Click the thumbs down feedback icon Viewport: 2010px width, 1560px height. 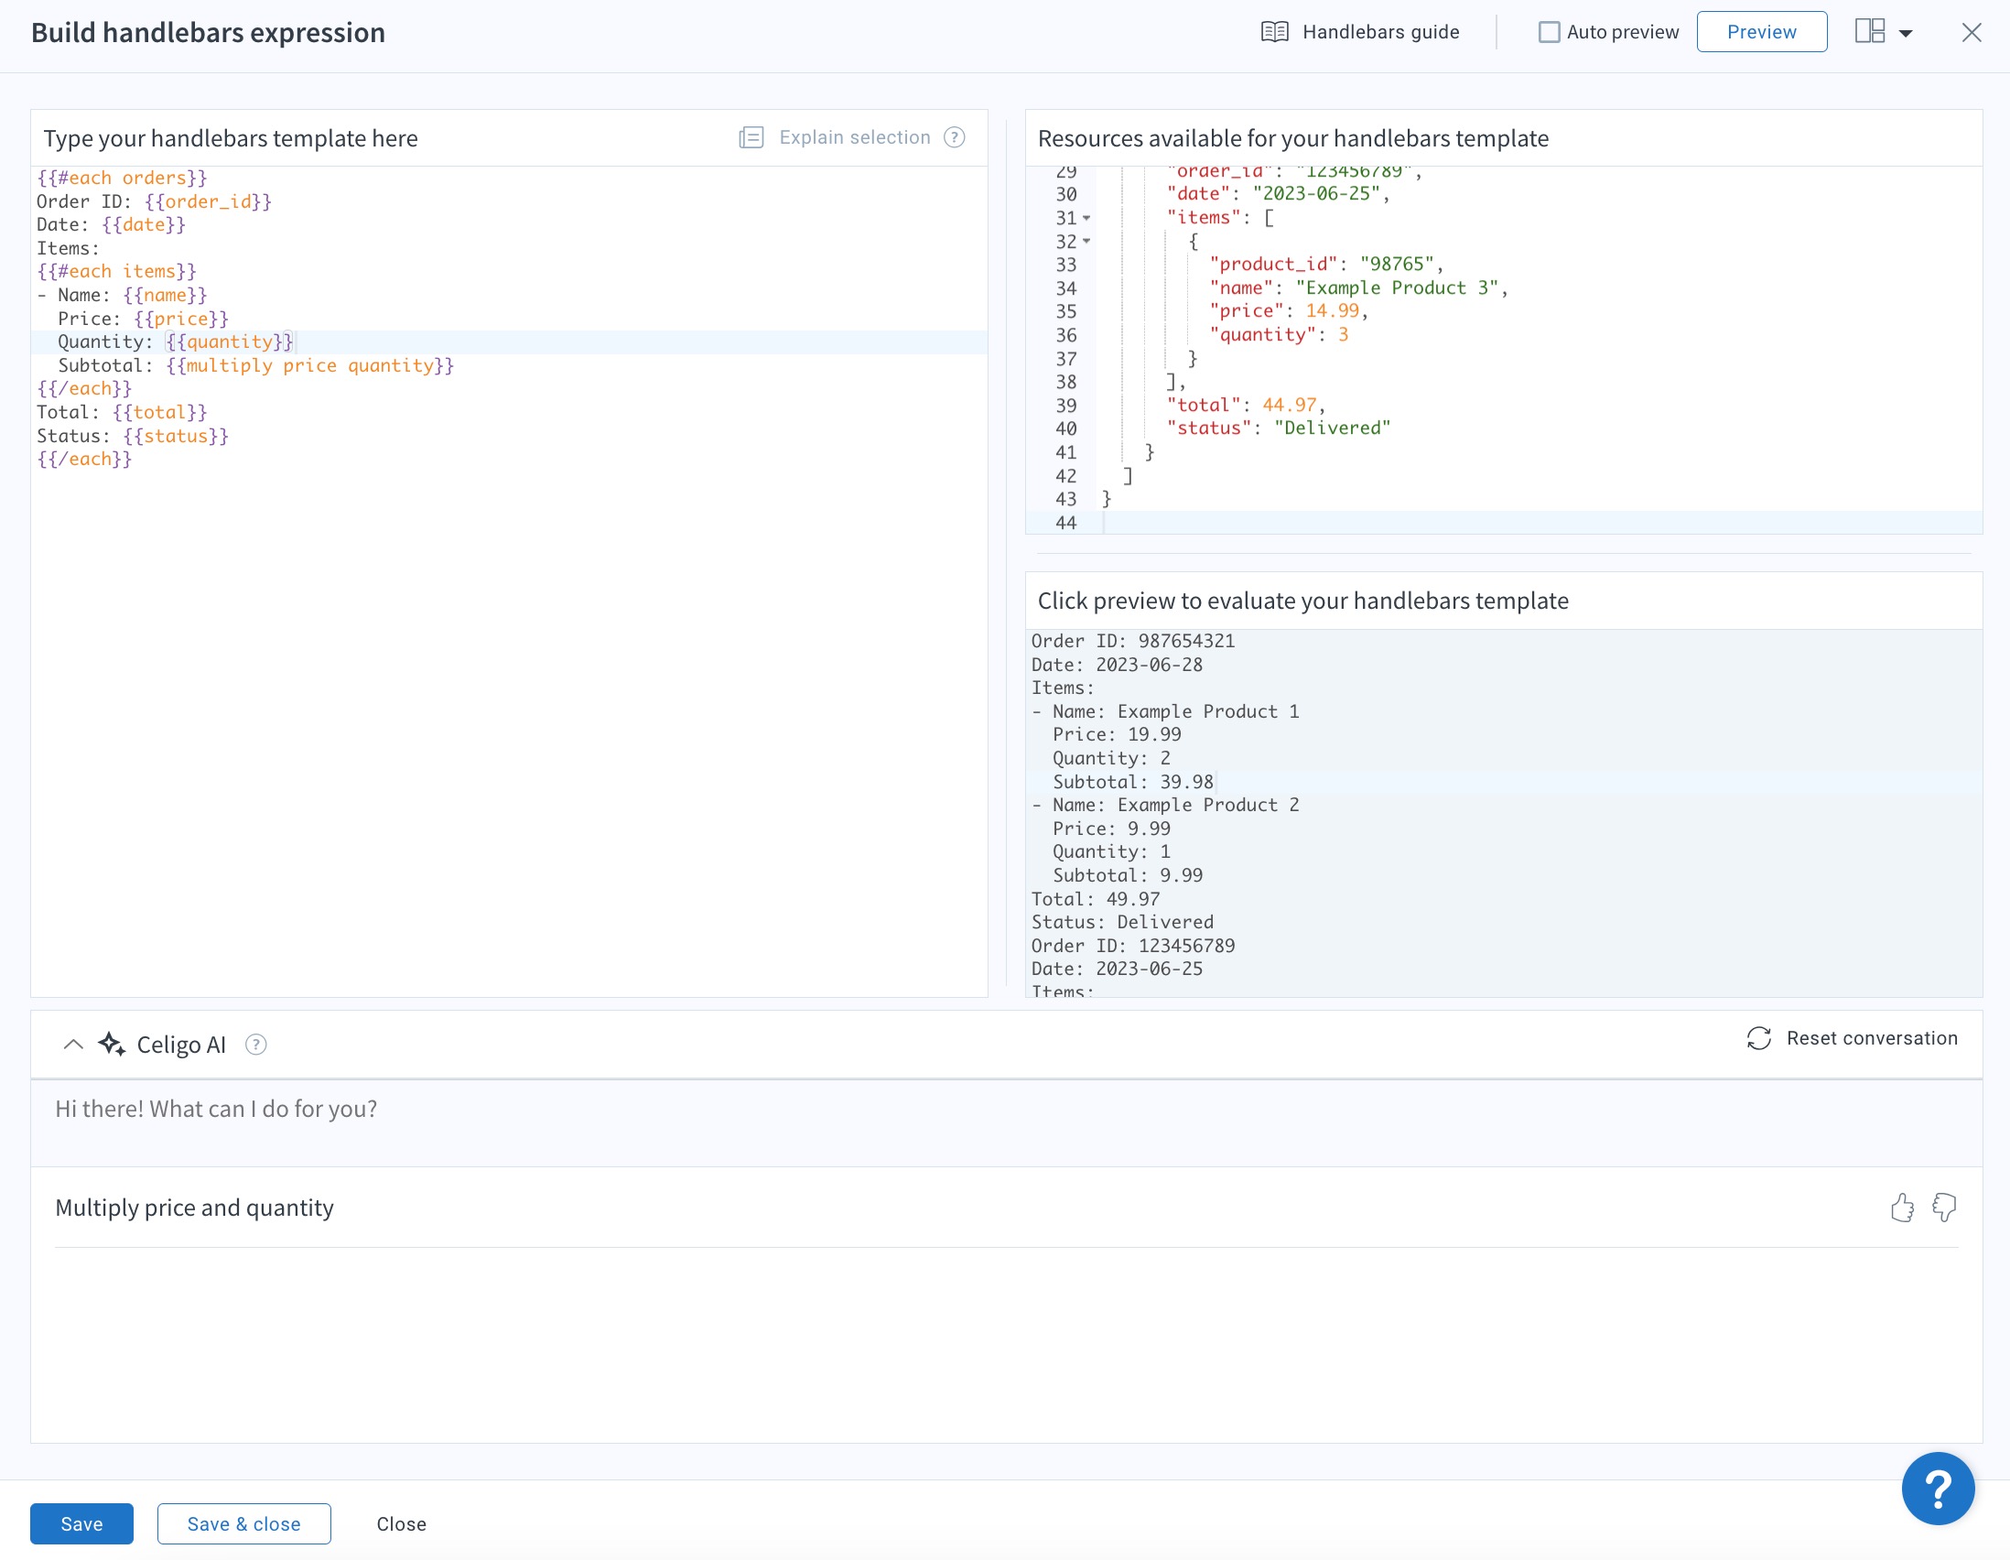point(1944,1208)
